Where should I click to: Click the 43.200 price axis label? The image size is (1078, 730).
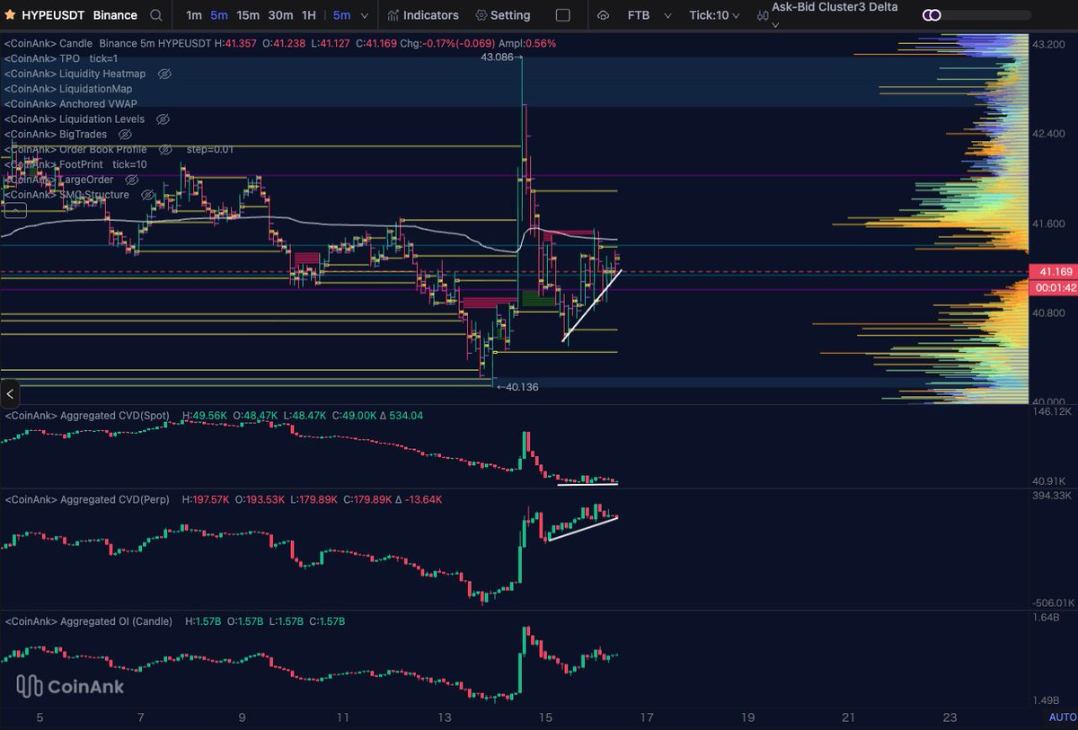(1047, 44)
